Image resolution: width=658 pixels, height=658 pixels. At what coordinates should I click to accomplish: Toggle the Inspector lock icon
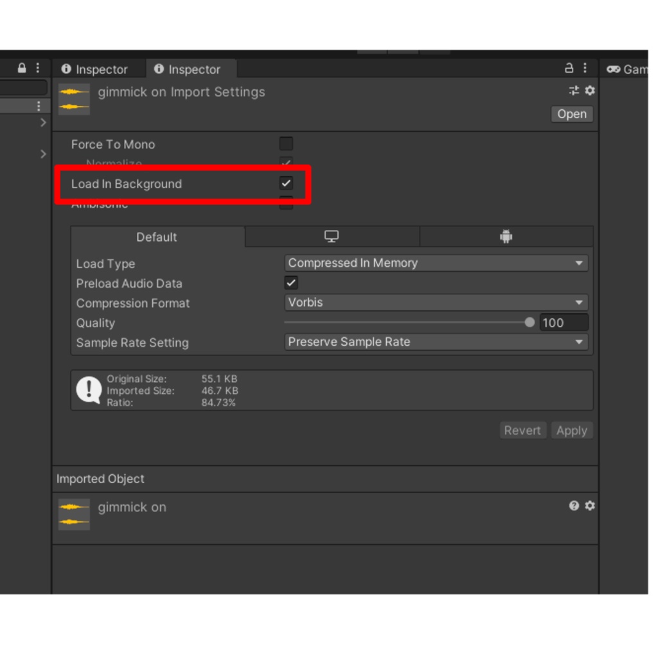click(x=569, y=68)
